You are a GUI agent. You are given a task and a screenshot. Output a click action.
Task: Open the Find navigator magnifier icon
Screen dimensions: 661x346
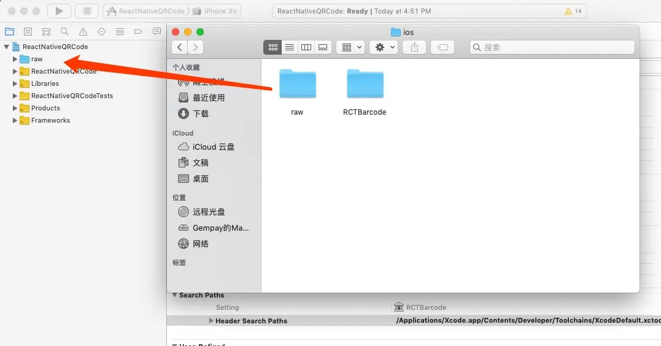point(64,32)
